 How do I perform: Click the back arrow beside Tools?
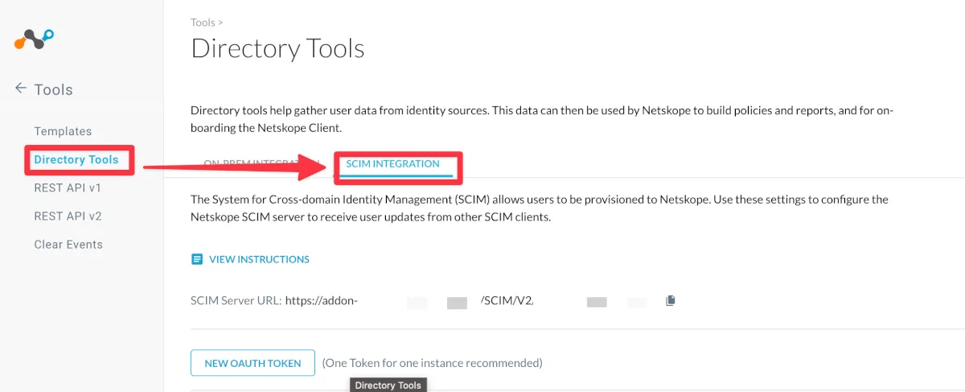click(x=21, y=89)
